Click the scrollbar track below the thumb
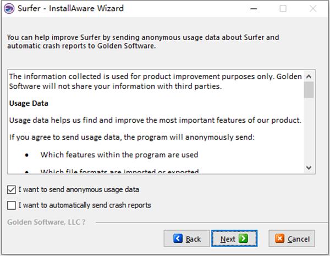The height and width of the screenshot is (256, 330). click(x=309, y=130)
